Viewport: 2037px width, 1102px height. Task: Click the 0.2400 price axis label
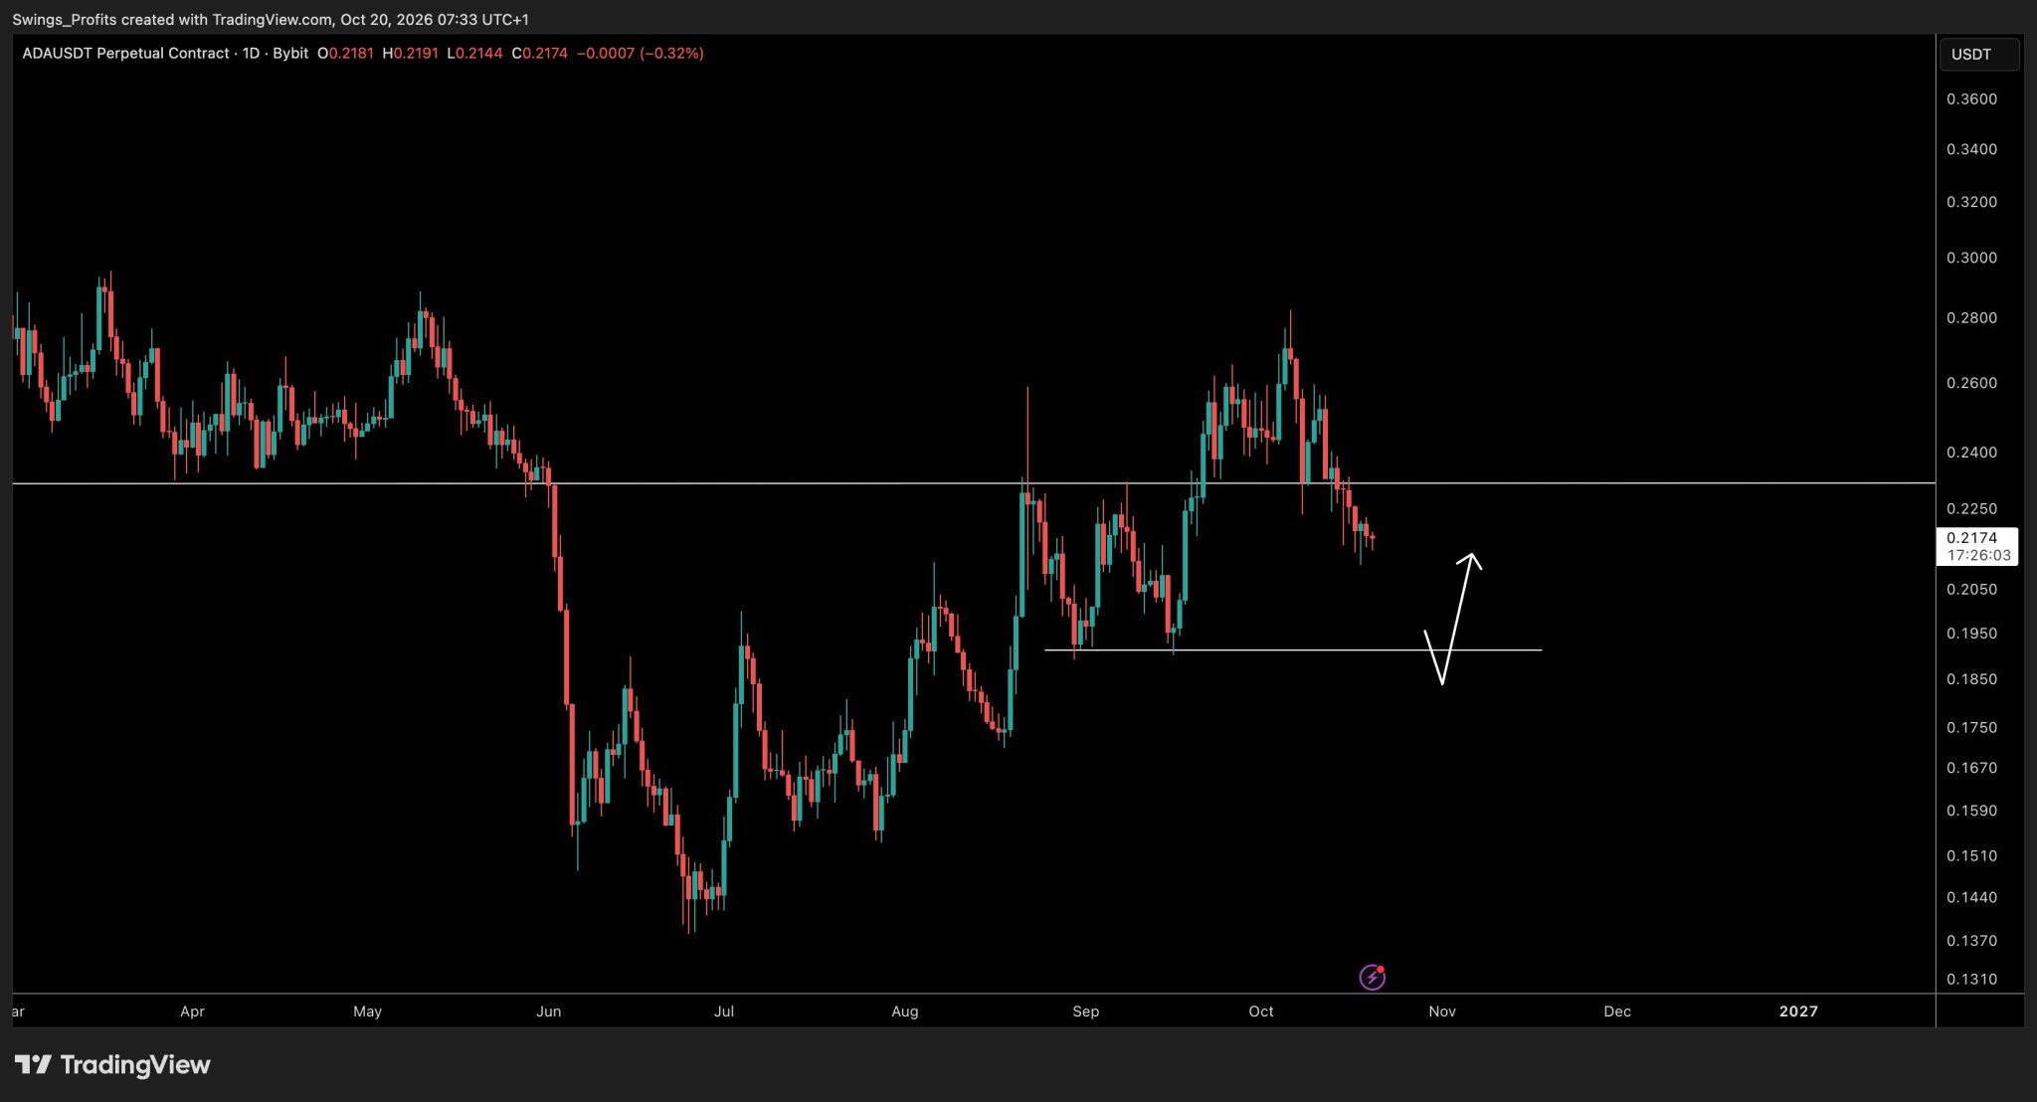1971,453
